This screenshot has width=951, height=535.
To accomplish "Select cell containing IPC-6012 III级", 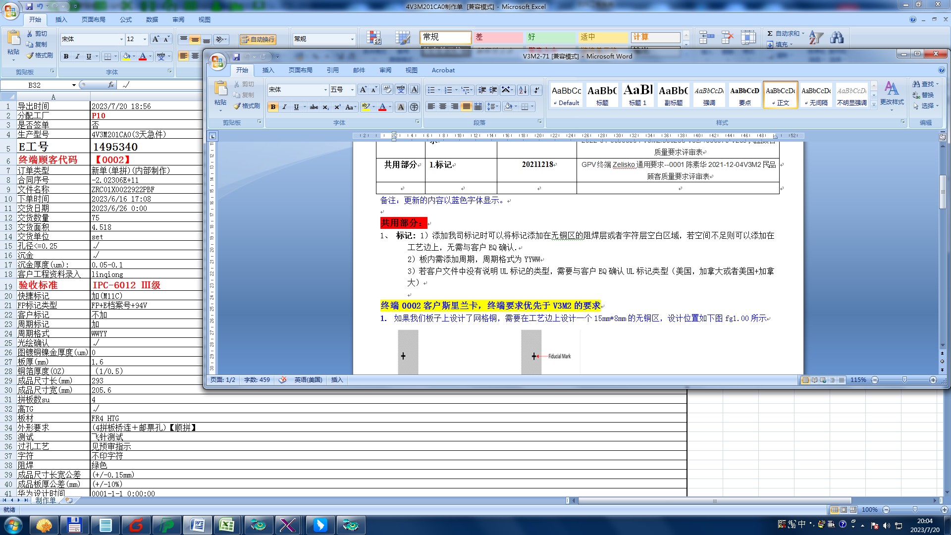I will point(127,285).
